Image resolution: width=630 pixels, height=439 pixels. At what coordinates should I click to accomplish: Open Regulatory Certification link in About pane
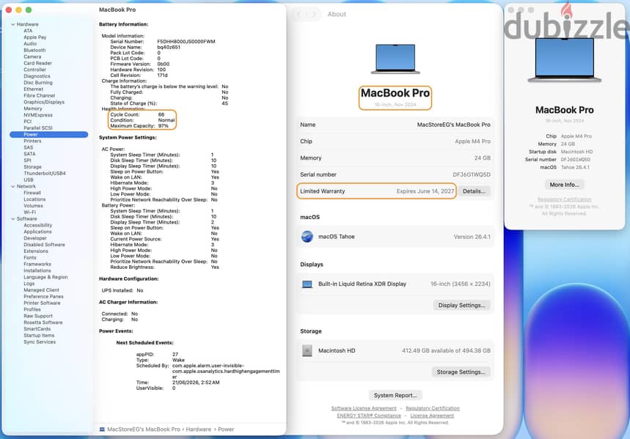(x=433, y=408)
